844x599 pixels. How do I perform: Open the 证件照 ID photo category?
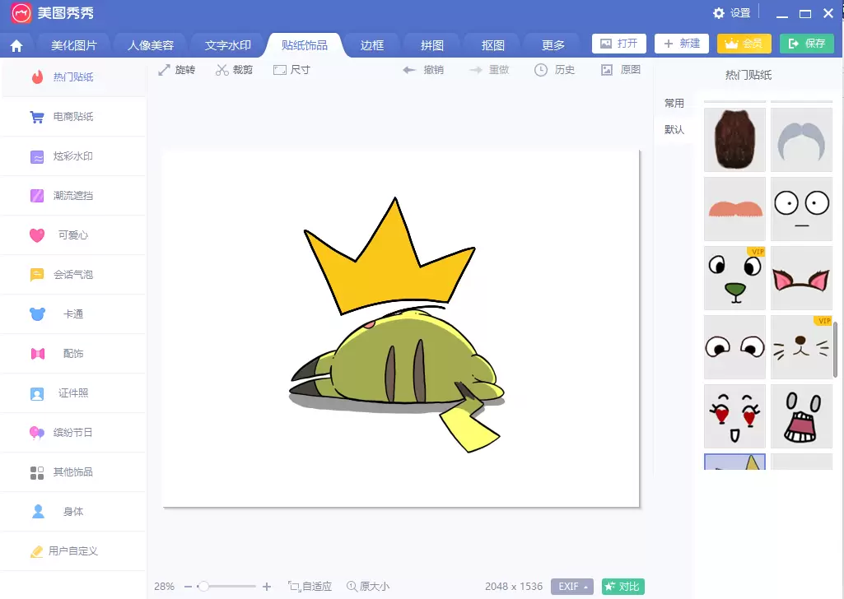tap(73, 393)
